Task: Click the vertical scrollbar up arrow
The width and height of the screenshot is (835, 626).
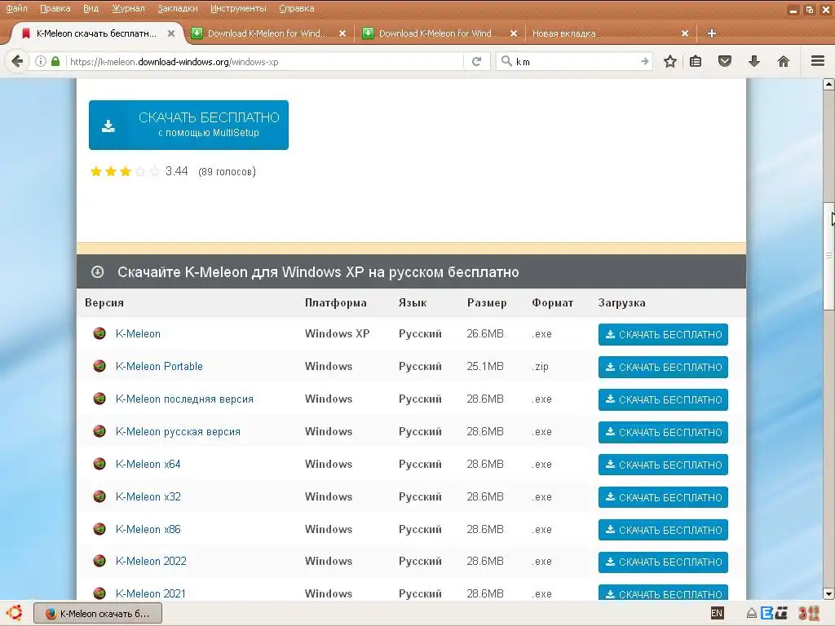Action: pyautogui.click(x=828, y=84)
